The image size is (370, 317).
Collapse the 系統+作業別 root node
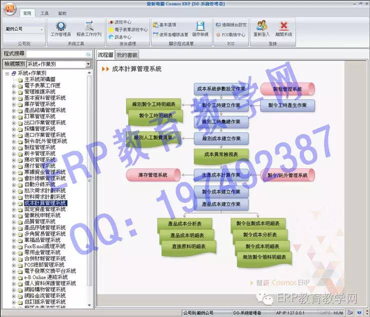pos(7,73)
